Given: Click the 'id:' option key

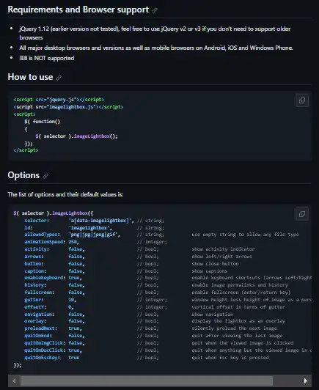Looking at the screenshot, I should pos(29,228).
